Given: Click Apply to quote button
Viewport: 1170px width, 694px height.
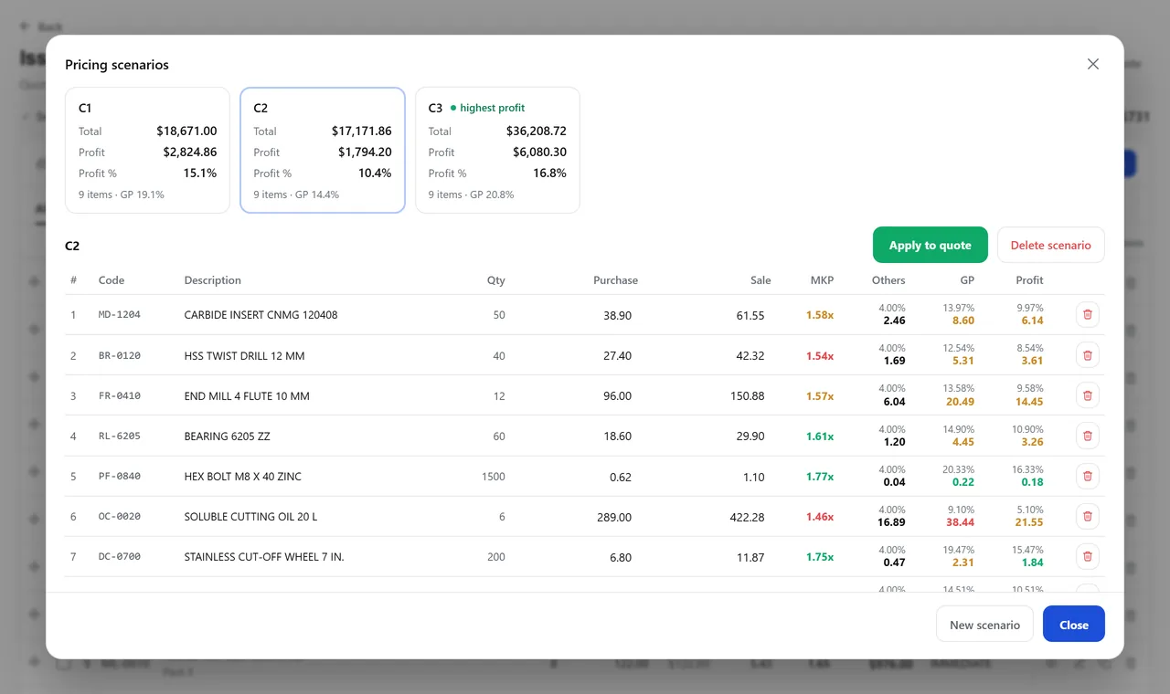Looking at the screenshot, I should [931, 245].
